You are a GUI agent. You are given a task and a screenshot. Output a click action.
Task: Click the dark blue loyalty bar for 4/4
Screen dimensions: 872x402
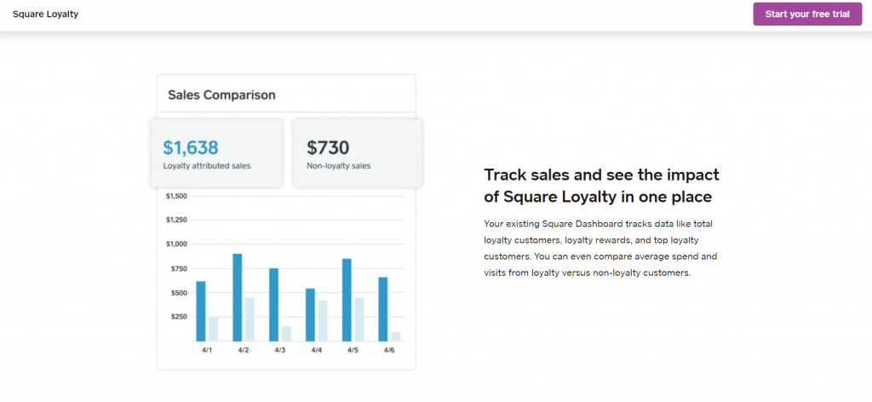click(310, 315)
